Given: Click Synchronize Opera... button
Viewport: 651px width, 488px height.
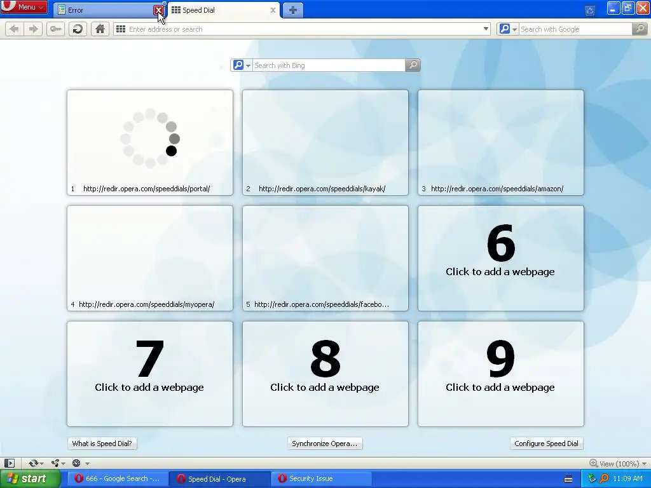Looking at the screenshot, I should point(325,444).
